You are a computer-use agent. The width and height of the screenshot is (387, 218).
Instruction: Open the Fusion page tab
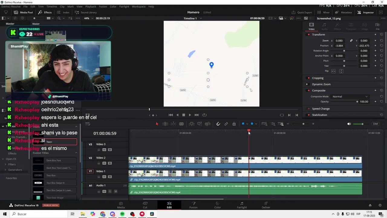pyautogui.click(x=193, y=205)
